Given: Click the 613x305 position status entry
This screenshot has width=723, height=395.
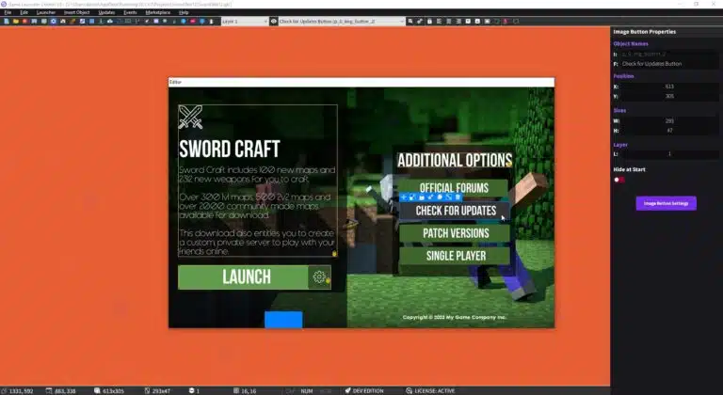Looking at the screenshot, I should click(109, 391).
